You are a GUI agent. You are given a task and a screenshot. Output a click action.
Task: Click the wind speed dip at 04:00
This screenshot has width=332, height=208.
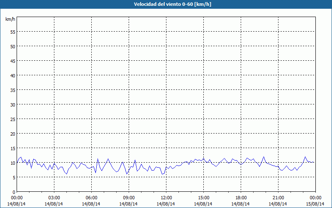(x=67, y=174)
